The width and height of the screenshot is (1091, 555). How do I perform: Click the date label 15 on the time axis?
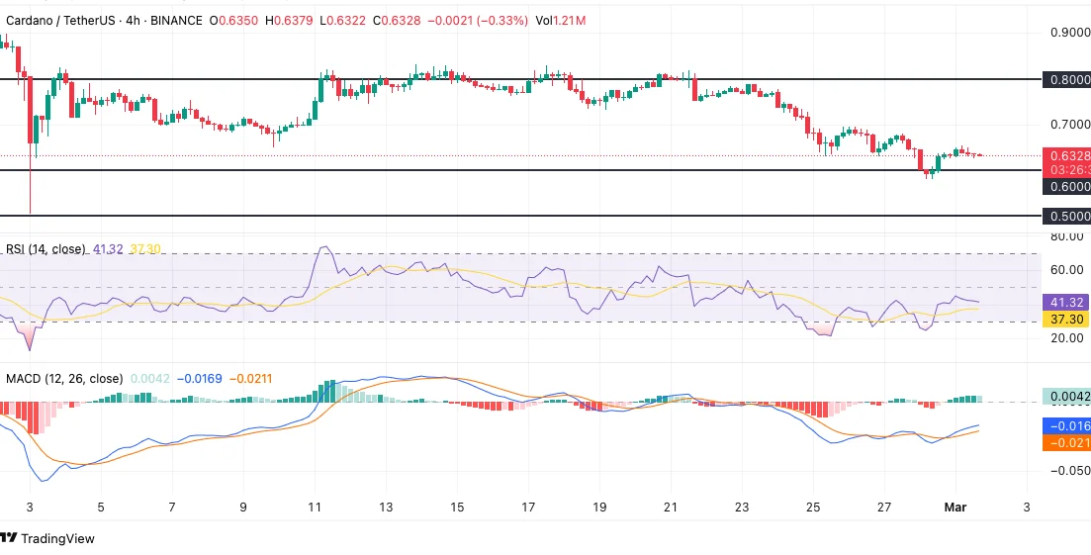pos(457,507)
